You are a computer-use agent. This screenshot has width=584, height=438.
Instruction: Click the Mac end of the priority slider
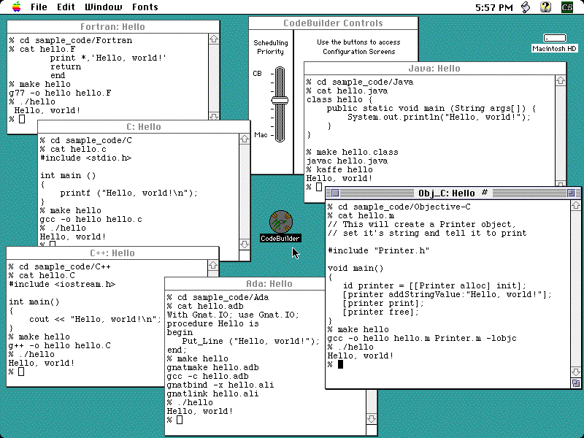[261, 135]
